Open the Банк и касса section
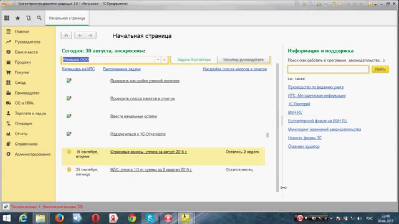 point(26,52)
